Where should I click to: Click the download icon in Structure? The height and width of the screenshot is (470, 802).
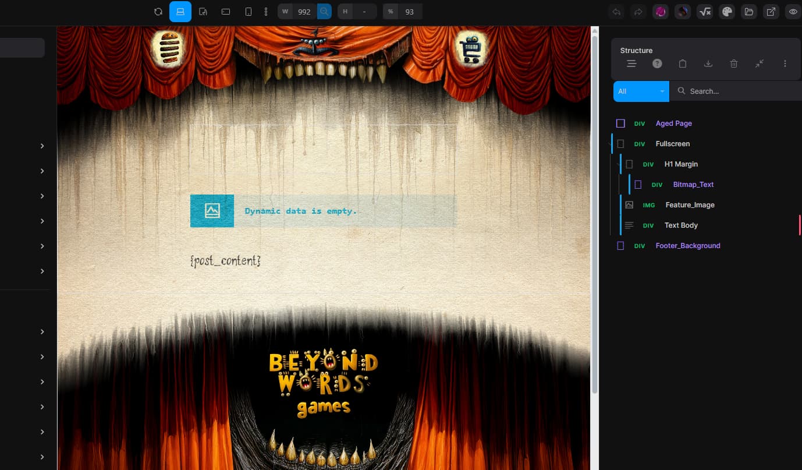tap(708, 64)
